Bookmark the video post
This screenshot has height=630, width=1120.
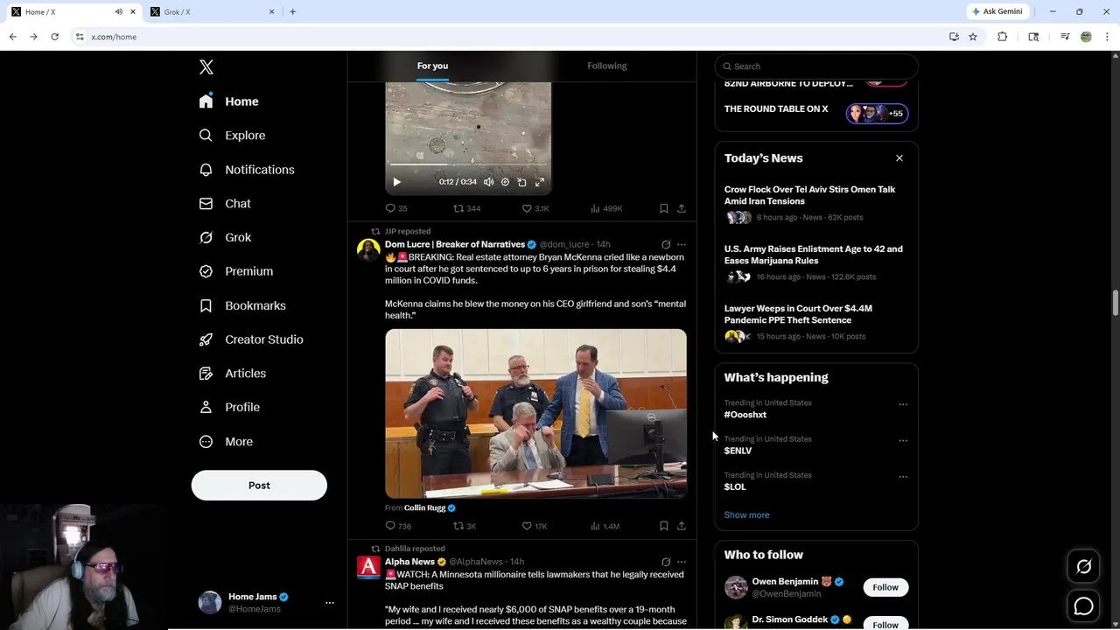664,208
